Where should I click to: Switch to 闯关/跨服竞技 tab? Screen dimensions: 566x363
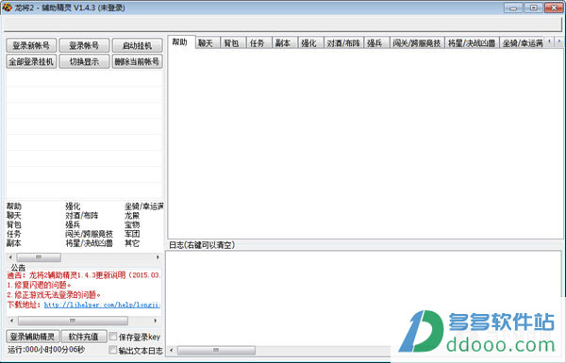pyautogui.click(x=417, y=43)
